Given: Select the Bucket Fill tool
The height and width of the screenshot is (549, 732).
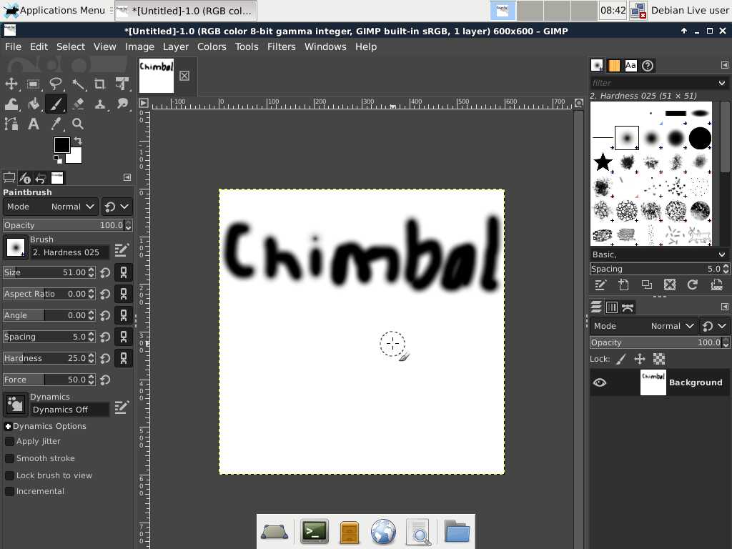Looking at the screenshot, I should point(33,104).
